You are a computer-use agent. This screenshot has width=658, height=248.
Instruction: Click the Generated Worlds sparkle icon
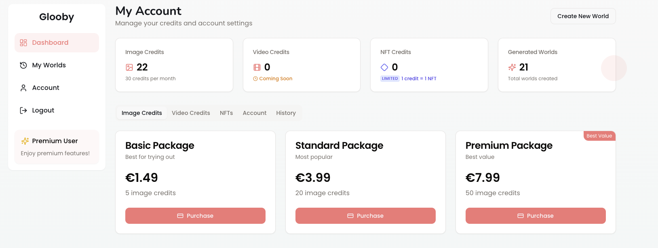tap(512, 67)
